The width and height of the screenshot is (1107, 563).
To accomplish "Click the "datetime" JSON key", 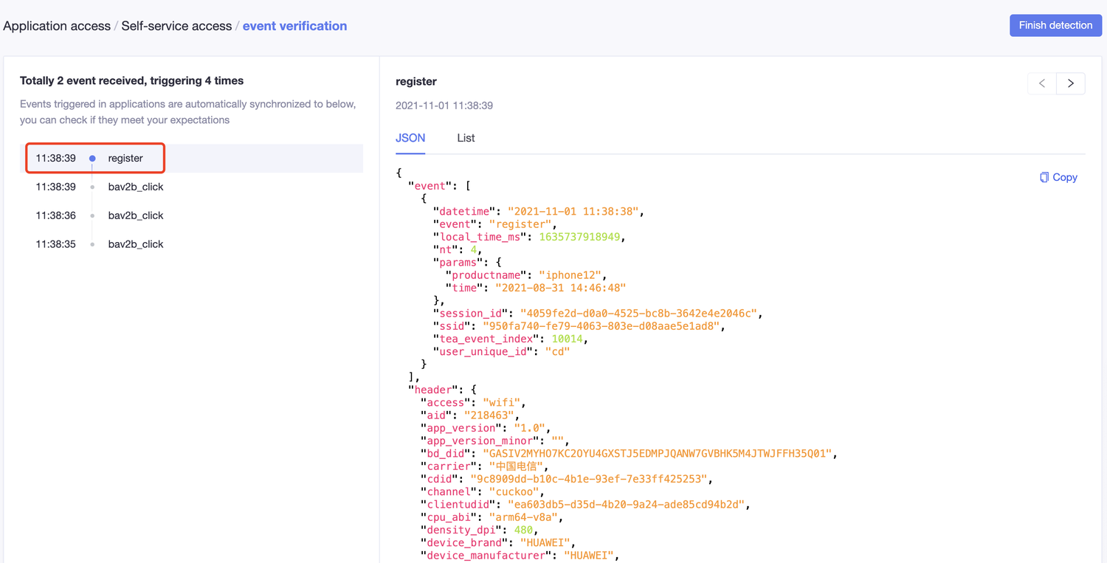I will 464,212.
